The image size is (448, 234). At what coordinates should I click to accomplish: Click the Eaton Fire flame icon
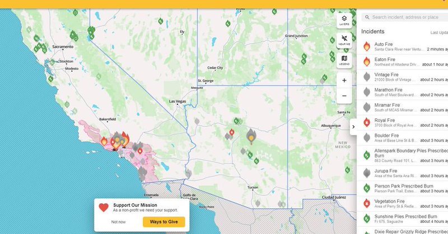point(367,61)
